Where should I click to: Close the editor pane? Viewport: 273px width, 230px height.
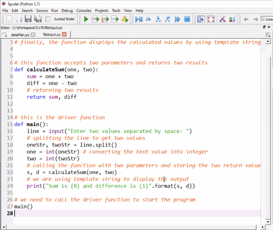point(269,27)
